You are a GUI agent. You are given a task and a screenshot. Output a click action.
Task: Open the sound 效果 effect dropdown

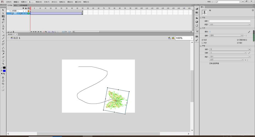tap(228, 53)
